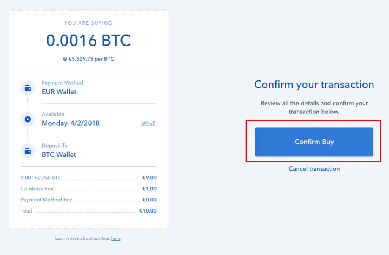The image size is (389, 255).
Task: Confirm the purchase with Confirm Buy
Action: pos(314,142)
